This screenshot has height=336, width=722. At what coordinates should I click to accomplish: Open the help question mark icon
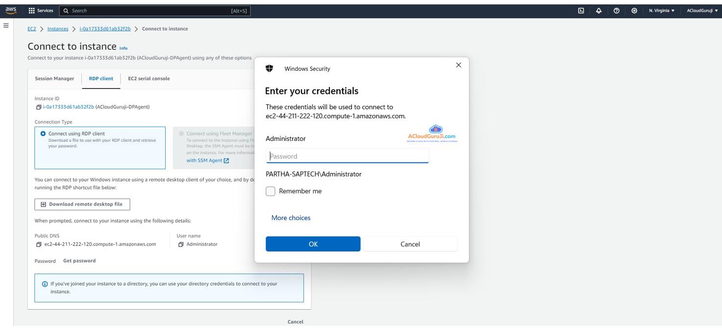click(x=616, y=11)
